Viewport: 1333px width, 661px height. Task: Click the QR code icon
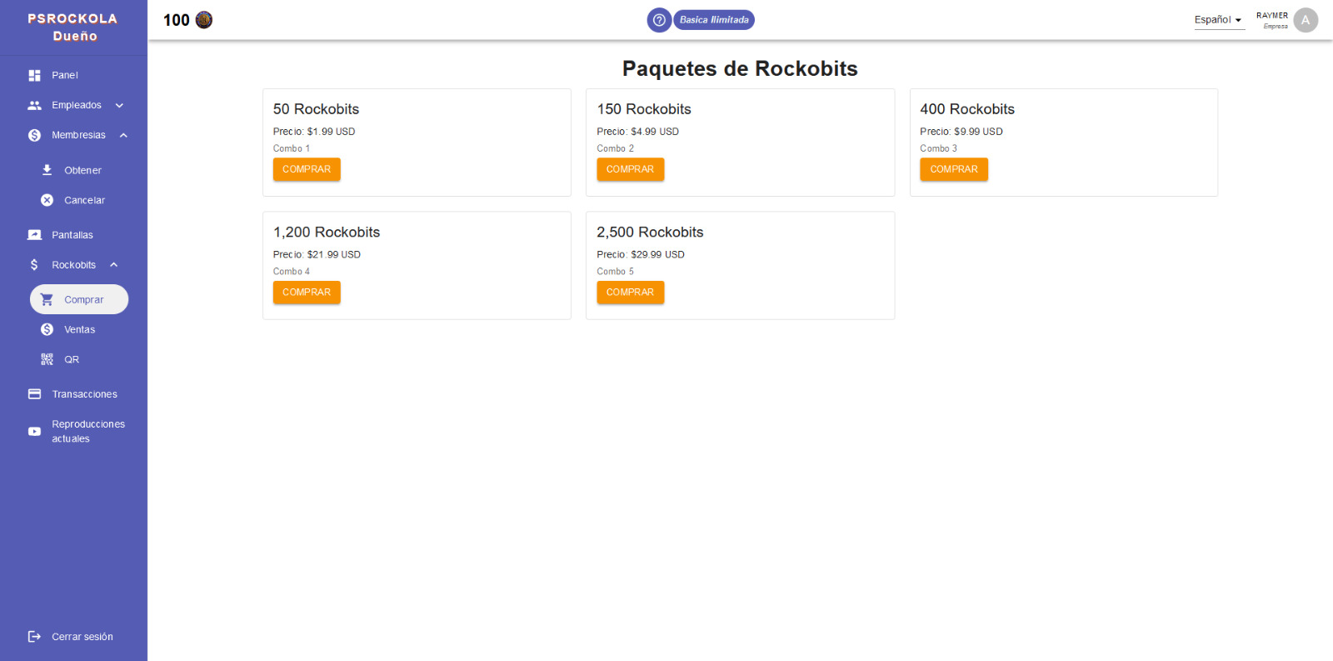(x=47, y=359)
